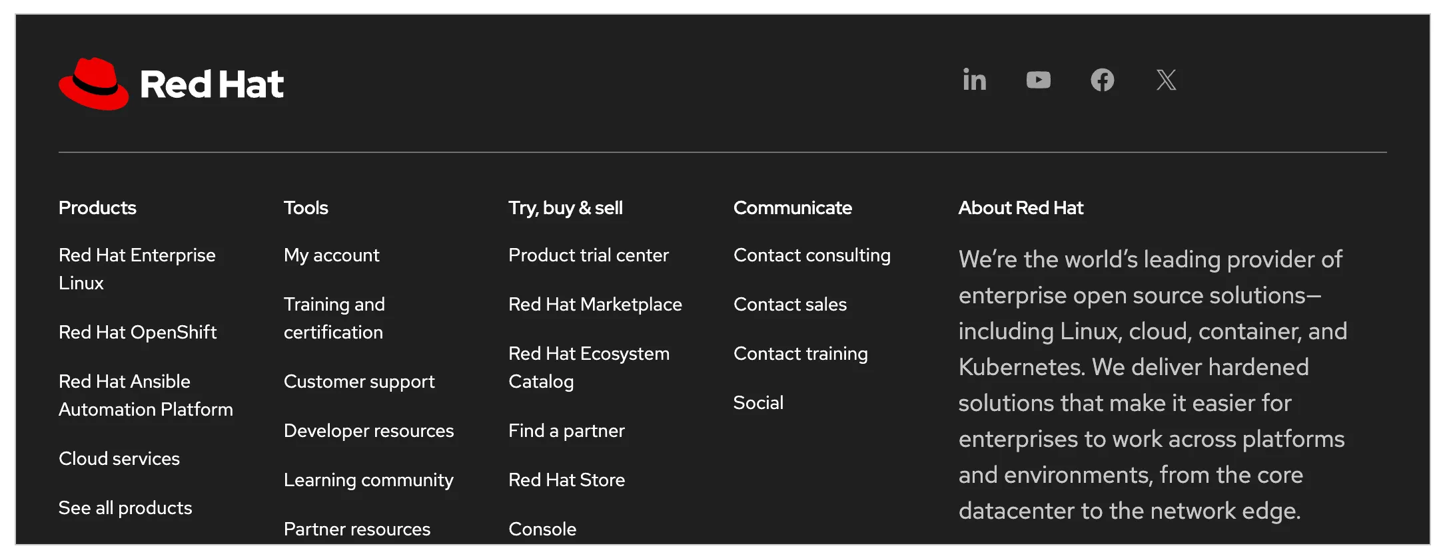
Task: Open Red Hat's YouTube channel
Action: click(1038, 80)
